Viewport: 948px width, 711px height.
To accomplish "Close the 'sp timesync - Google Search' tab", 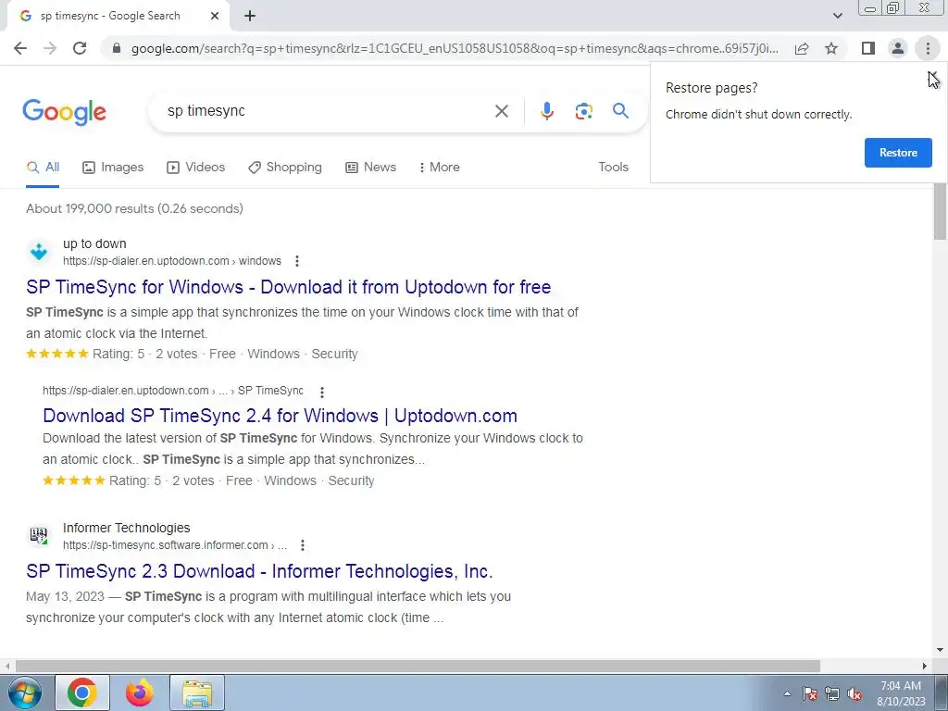I will pyautogui.click(x=215, y=17).
